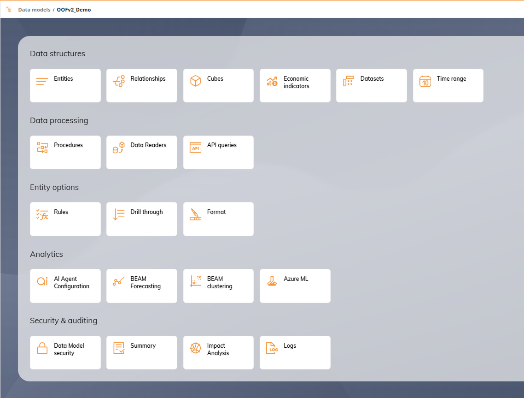Click the Economic indicators chart icon
This screenshot has height=398, width=524.
[272, 81]
